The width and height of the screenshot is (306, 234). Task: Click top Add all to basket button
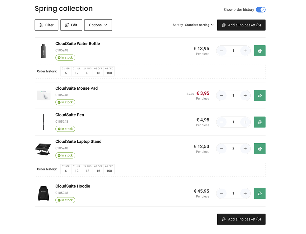[x=241, y=25]
